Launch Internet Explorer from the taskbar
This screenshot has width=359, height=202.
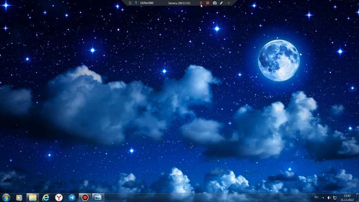tap(45, 198)
